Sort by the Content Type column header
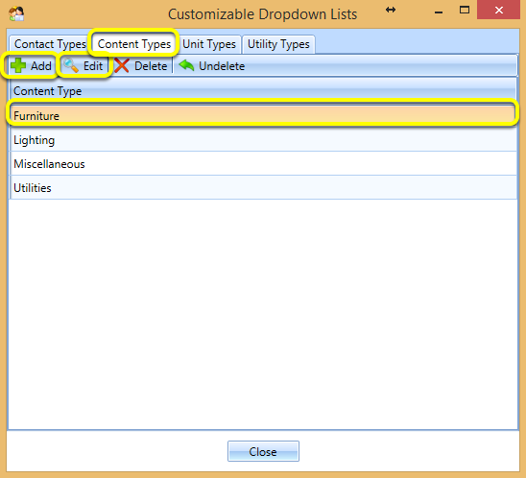 click(x=263, y=91)
